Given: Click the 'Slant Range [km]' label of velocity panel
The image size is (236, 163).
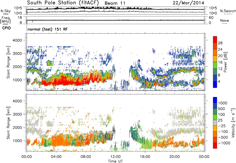Looking at the screenshot, I should coord(8,123).
